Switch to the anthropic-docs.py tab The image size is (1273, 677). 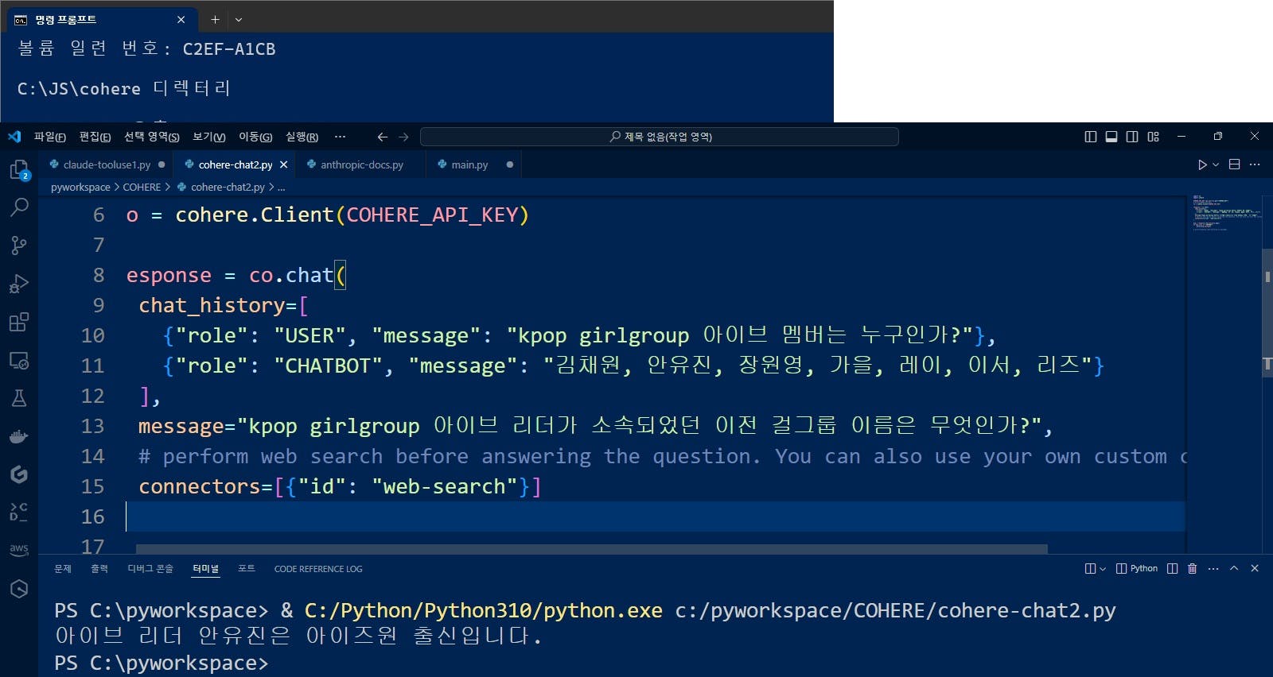(x=361, y=164)
